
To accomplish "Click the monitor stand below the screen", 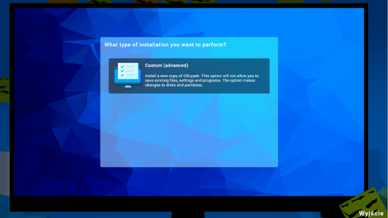I will (189, 215).
